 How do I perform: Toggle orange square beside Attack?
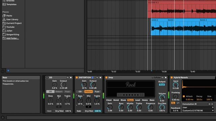[184, 96]
